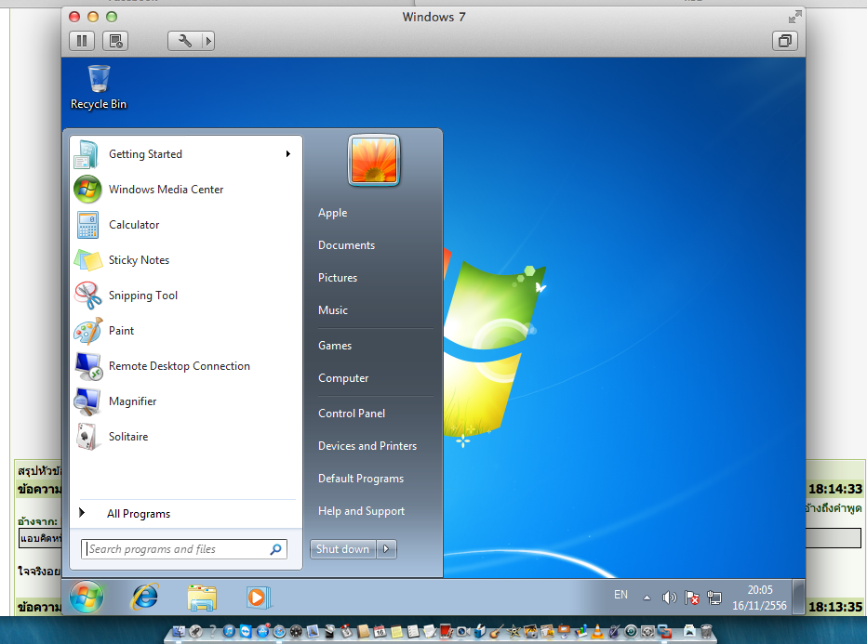This screenshot has width=867, height=644.
Task: Click the orange flower user picture
Action: [374, 160]
